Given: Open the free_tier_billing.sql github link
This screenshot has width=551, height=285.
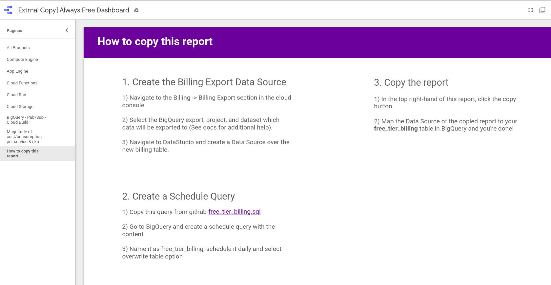Looking at the screenshot, I should coord(235,212).
